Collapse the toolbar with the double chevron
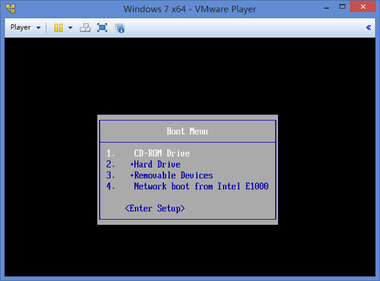The width and height of the screenshot is (380, 281). [369, 28]
